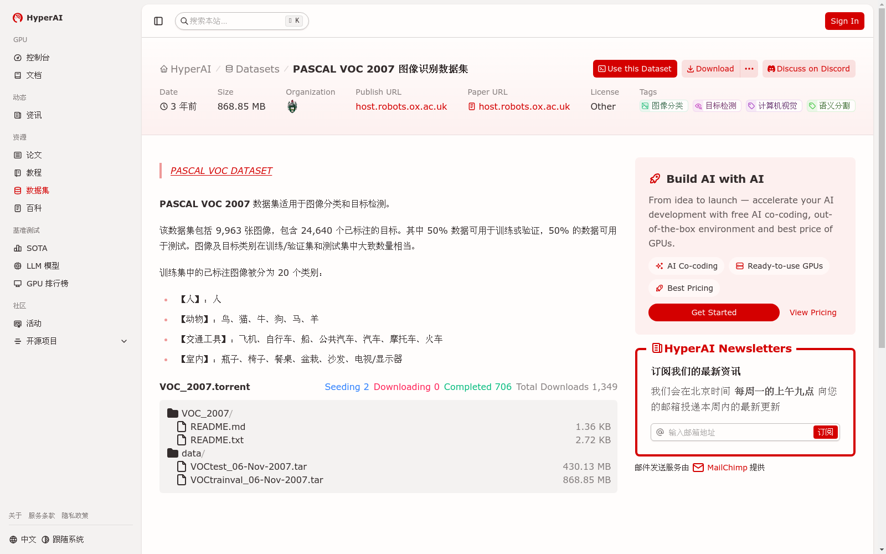Click the Seeding 2 status text

pyautogui.click(x=347, y=387)
